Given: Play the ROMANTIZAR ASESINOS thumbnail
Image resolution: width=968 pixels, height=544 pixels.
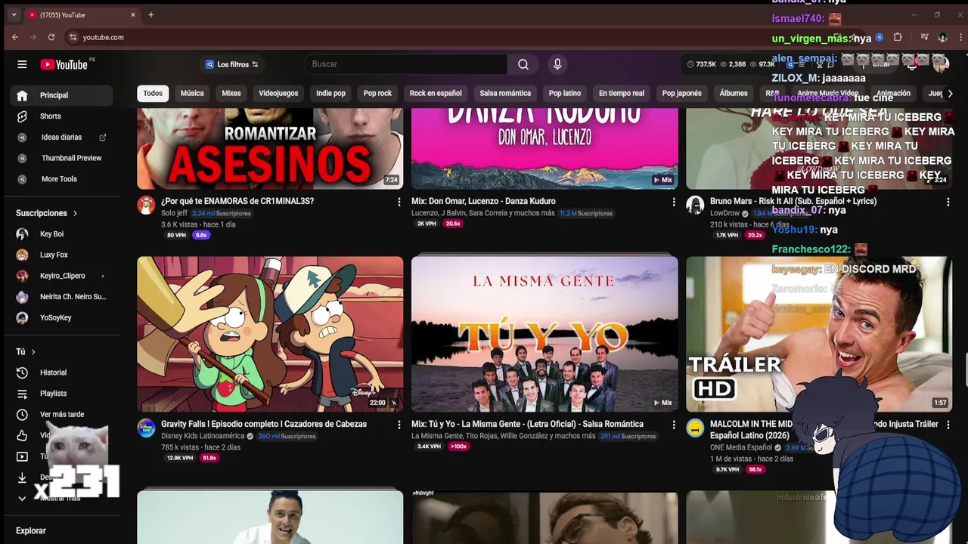Looking at the screenshot, I should point(270,149).
